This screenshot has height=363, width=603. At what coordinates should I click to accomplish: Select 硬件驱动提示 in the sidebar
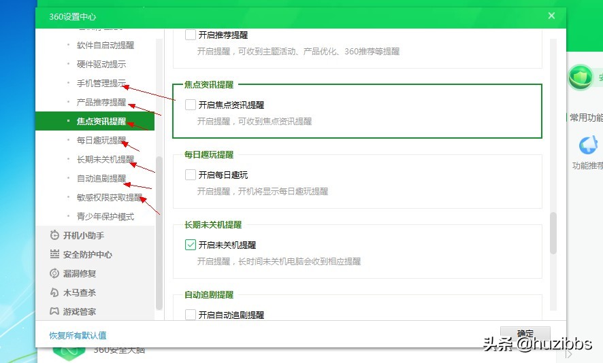click(101, 64)
